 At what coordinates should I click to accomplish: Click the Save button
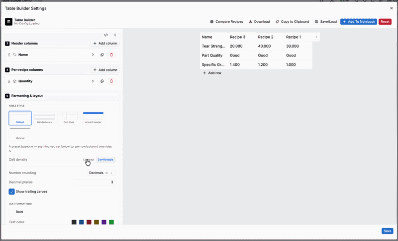point(387,231)
